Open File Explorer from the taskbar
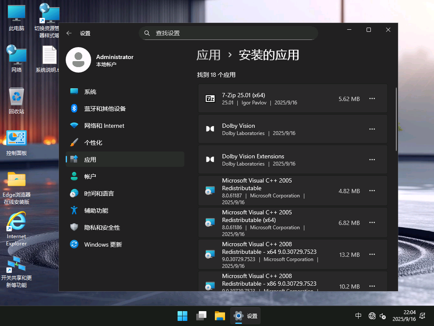Viewport: 434px width, 326px height. (220, 316)
